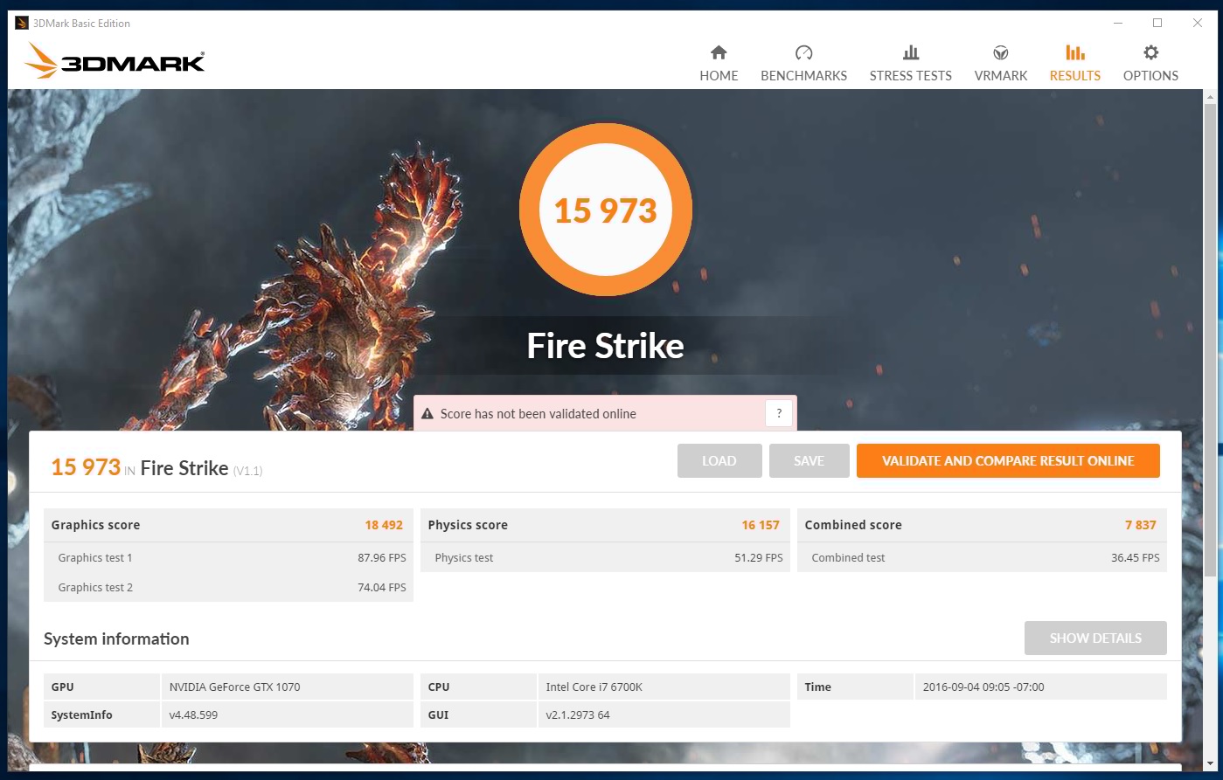
Task: Click the Physics score value 16 157
Action: click(x=761, y=525)
